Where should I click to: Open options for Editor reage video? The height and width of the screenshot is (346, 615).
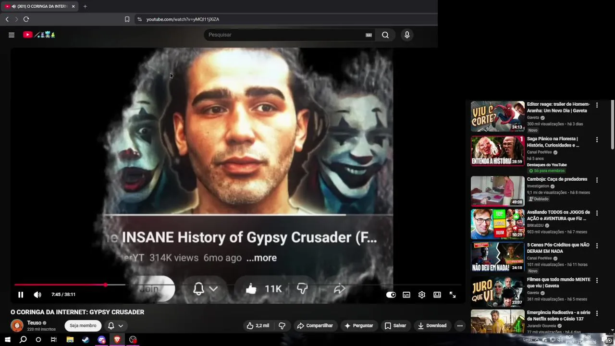(597, 105)
